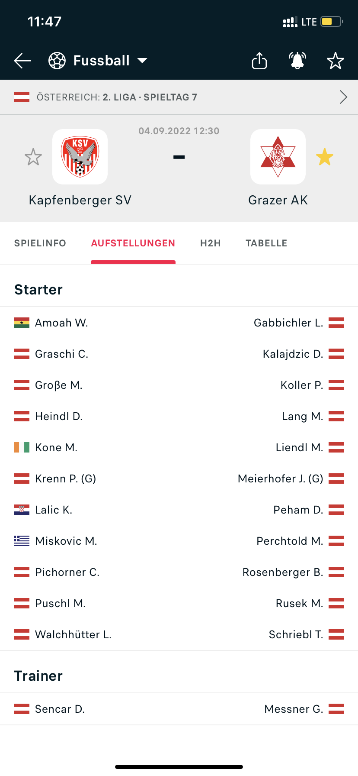Switch to the H2H tab
The width and height of the screenshot is (358, 776).
pos(211,243)
